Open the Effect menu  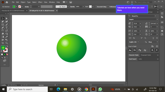(x=40, y=2)
